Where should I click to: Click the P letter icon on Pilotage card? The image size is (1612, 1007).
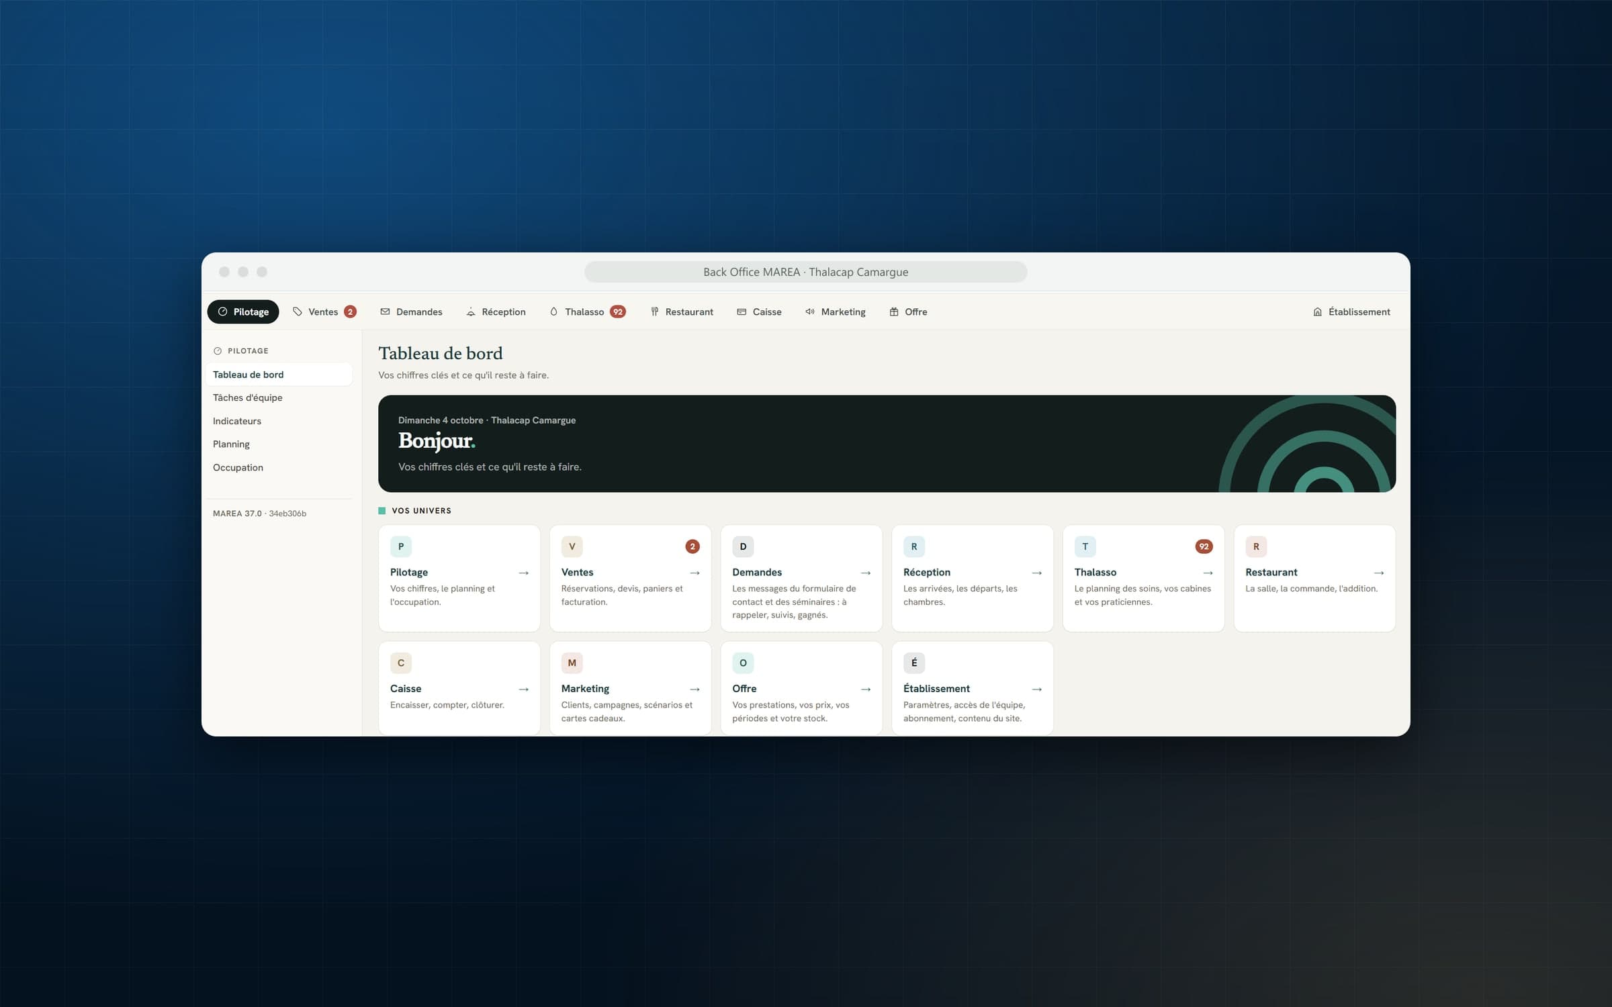(401, 546)
